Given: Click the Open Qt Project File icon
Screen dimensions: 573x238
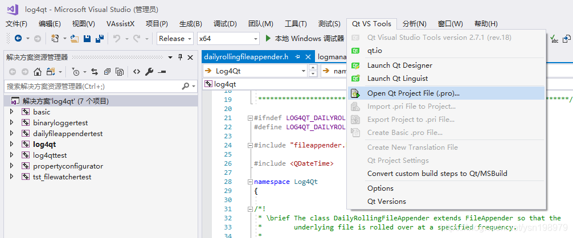Looking at the screenshot, I should coord(355,93).
